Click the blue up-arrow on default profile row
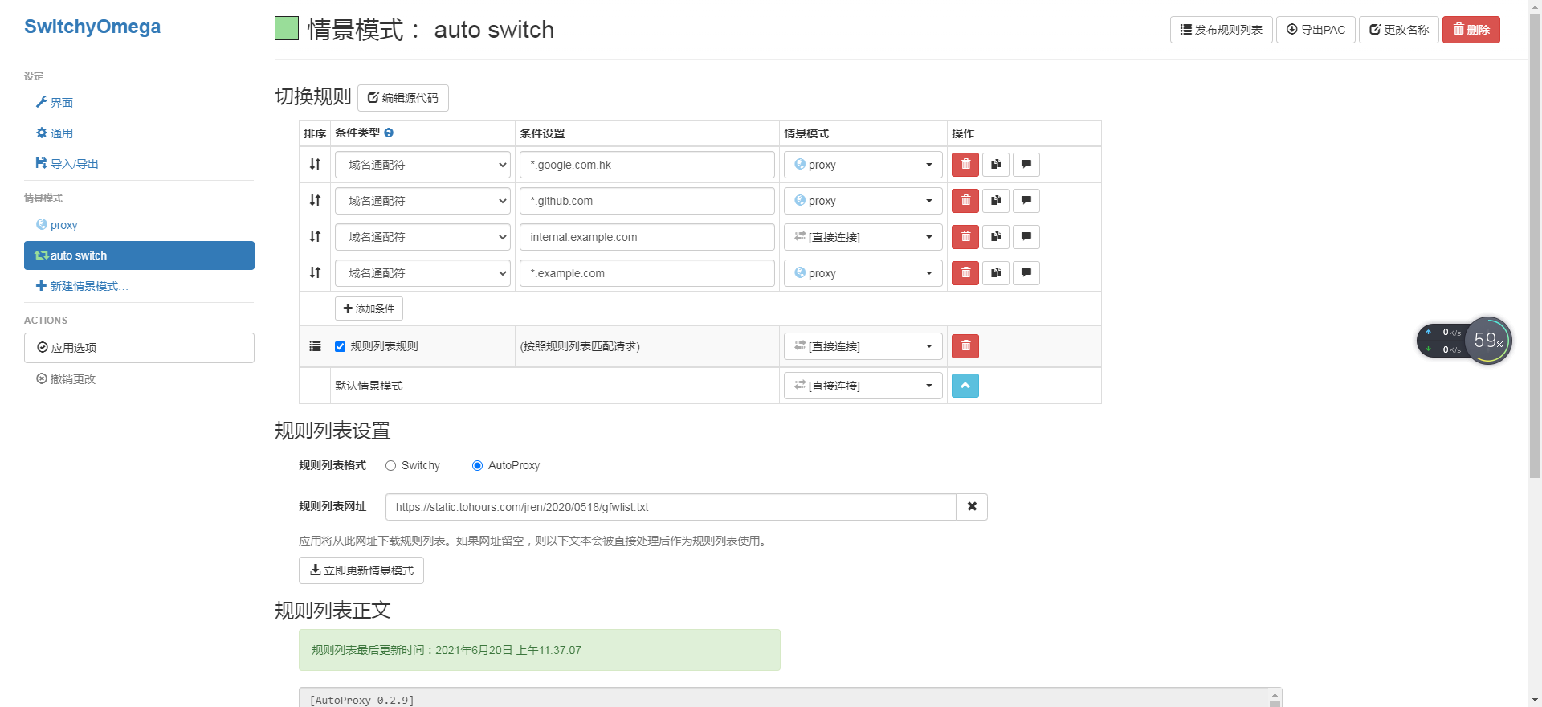The height and width of the screenshot is (707, 1542). click(965, 386)
